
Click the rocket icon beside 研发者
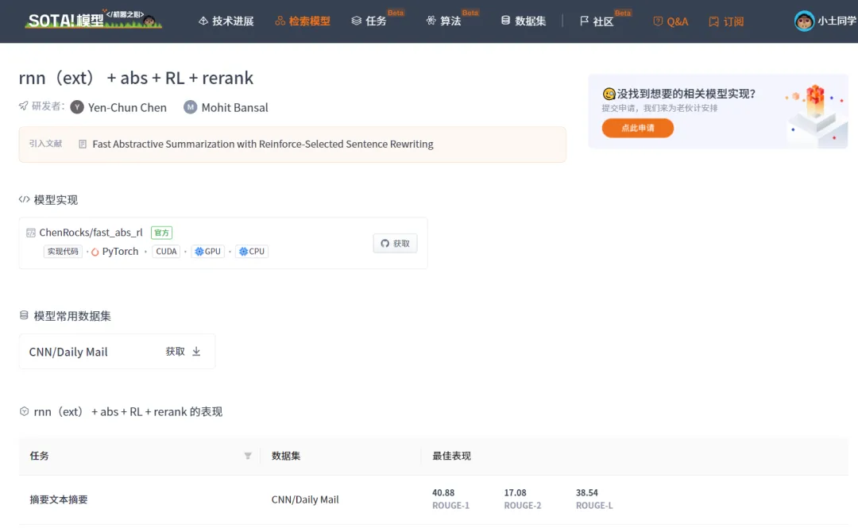pos(24,106)
